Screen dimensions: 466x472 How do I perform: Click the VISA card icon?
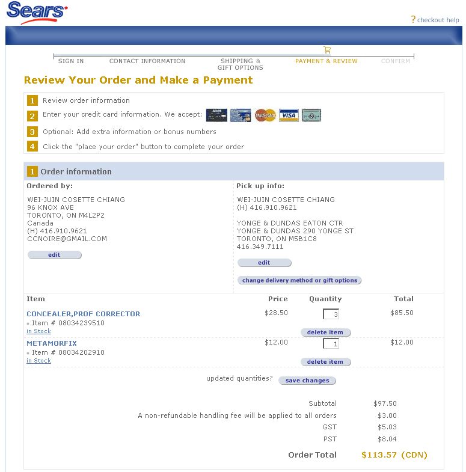click(x=289, y=115)
